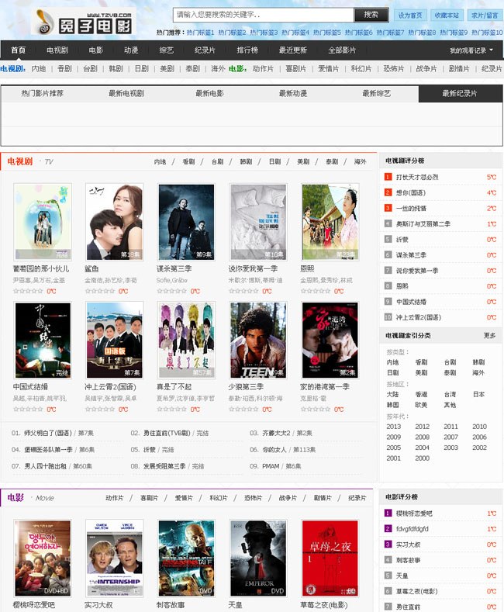This screenshot has width=504, height=612.
Task: Click the 兔子电影 site logo
Action: click(x=82, y=22)
